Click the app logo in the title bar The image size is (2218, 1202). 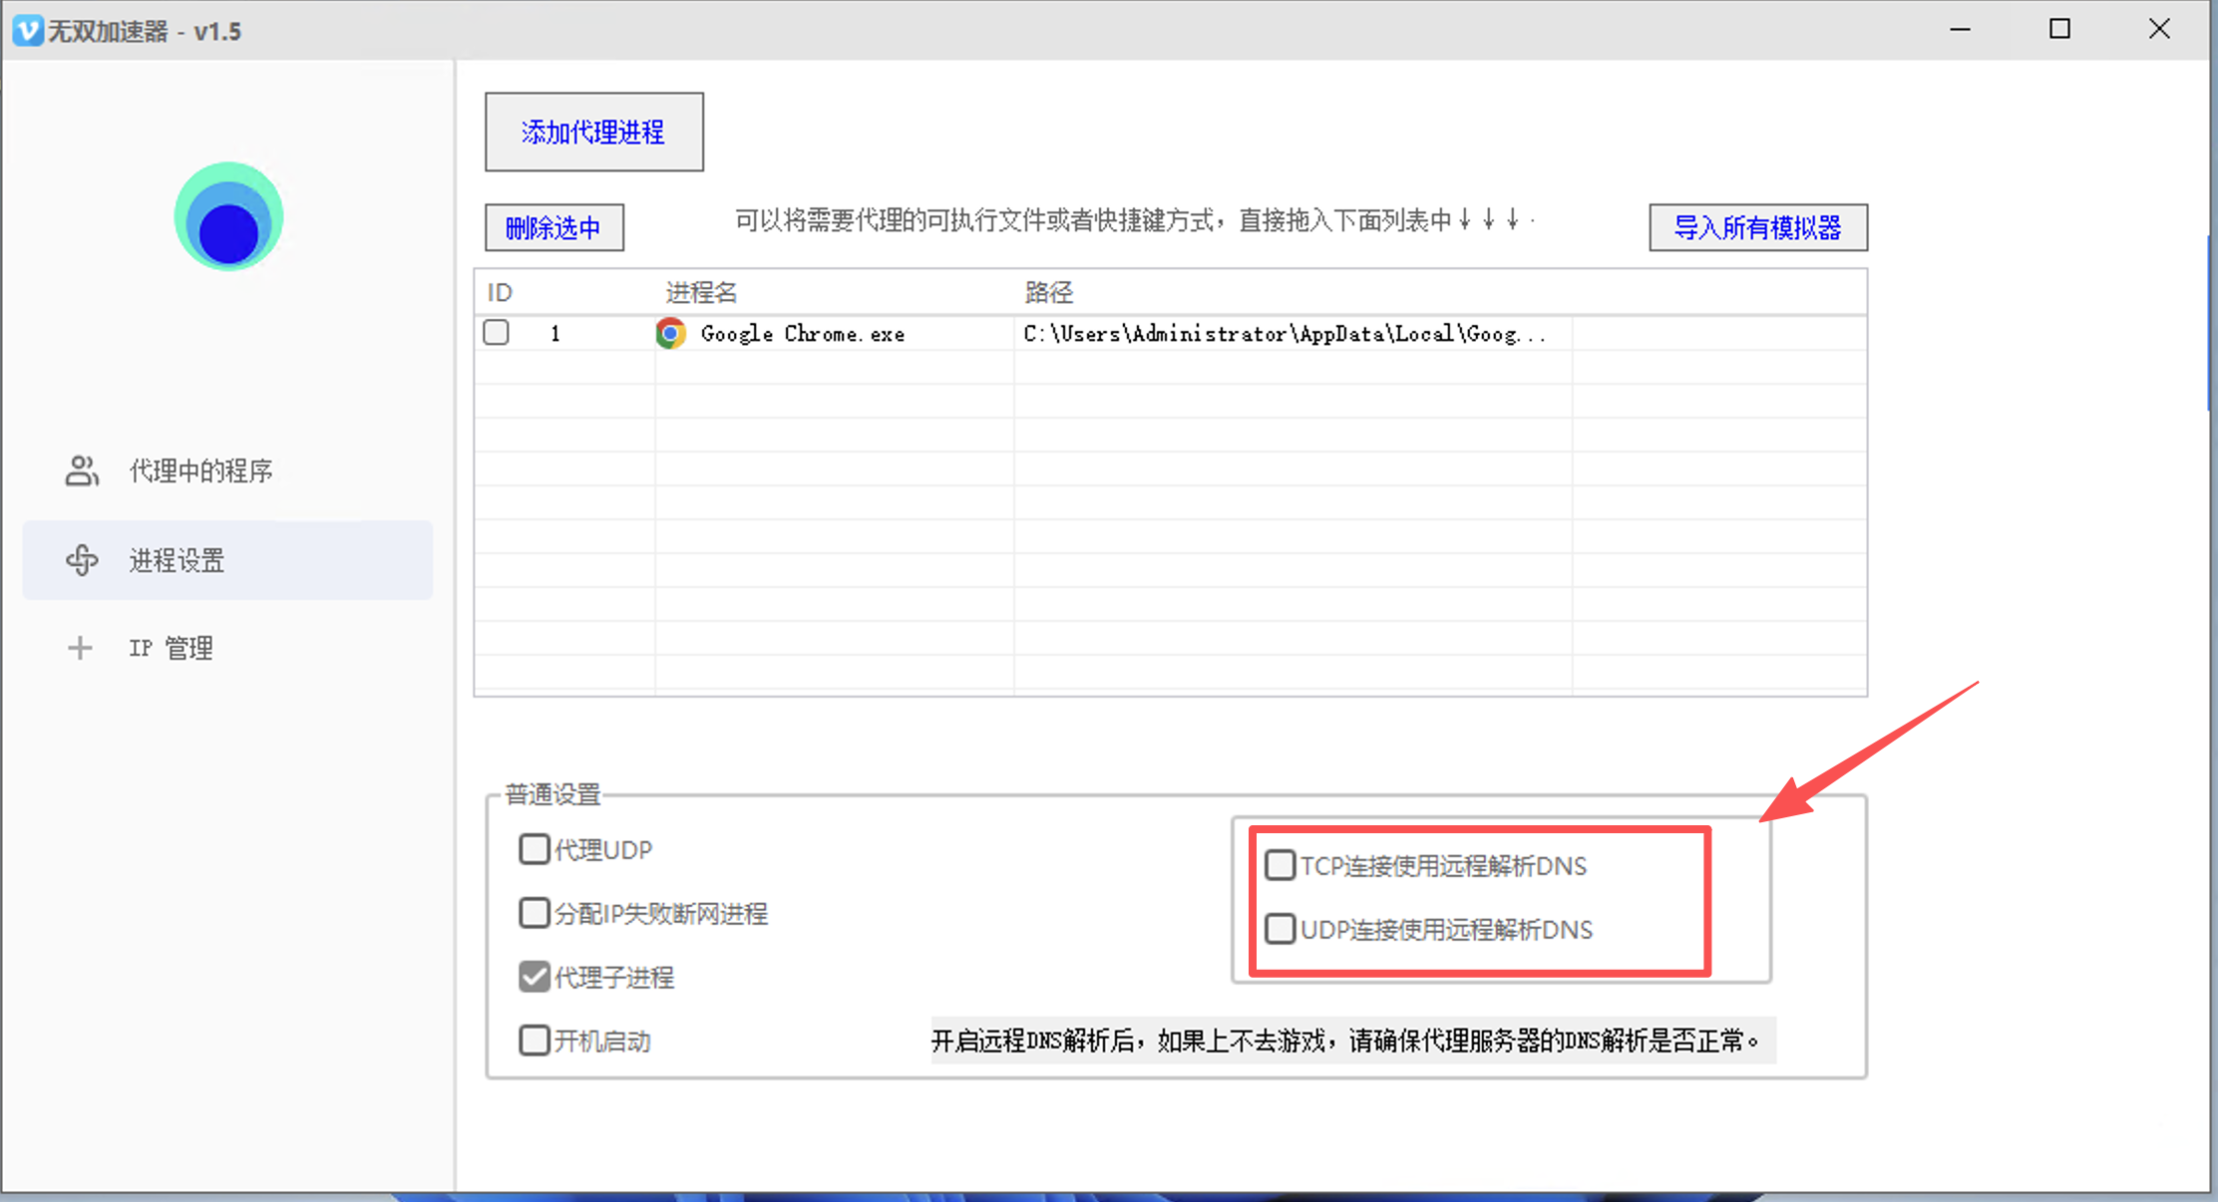[x=30, y=30]
